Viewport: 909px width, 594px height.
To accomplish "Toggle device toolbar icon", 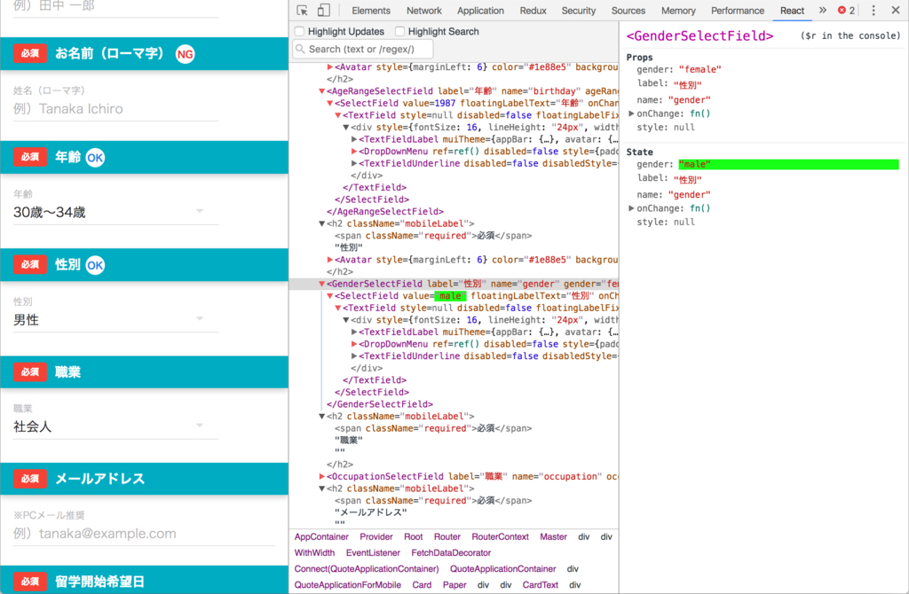I will point(323,11).
